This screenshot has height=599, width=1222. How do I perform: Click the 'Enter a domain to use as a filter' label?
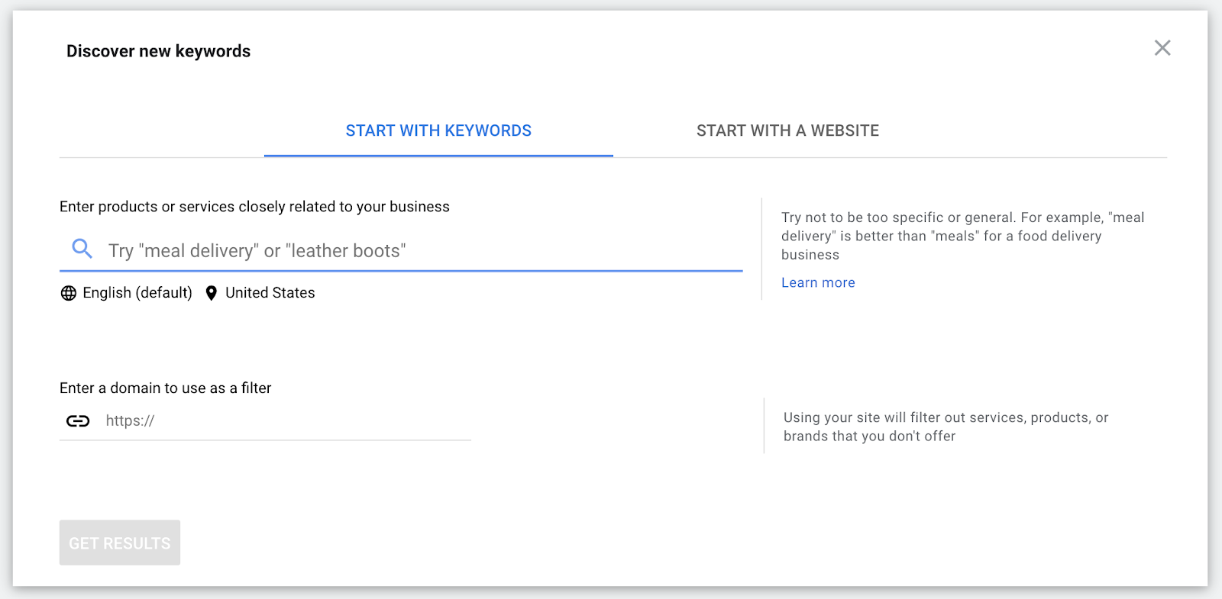165,388
